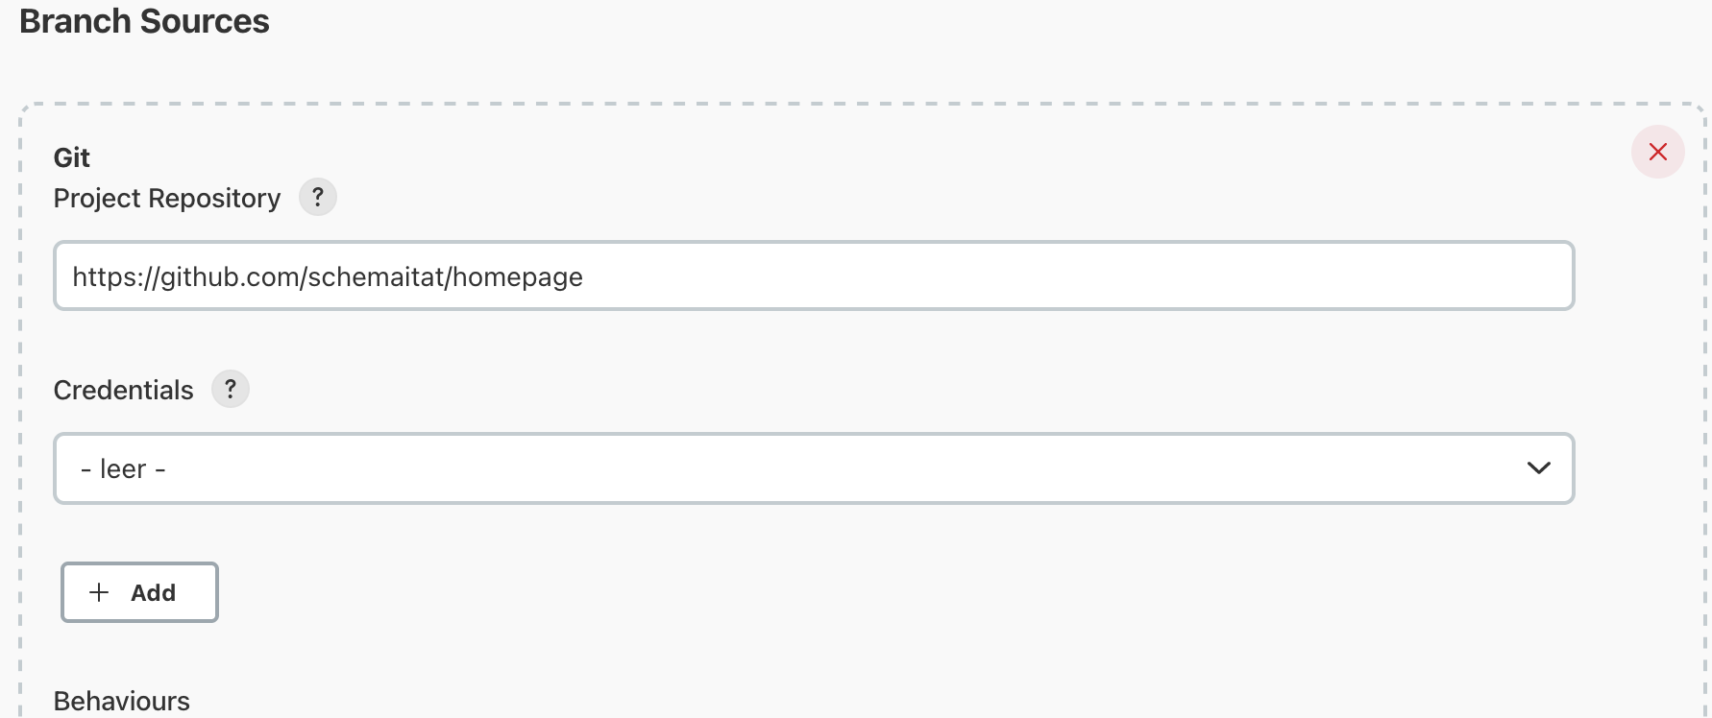
Task: Open the Credentials dropdown showing - leer -
Action: click(x=815, y=468)
